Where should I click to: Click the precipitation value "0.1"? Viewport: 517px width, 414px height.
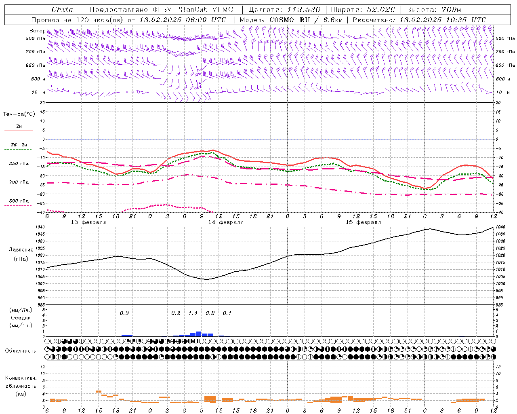[x=227, y=313]
